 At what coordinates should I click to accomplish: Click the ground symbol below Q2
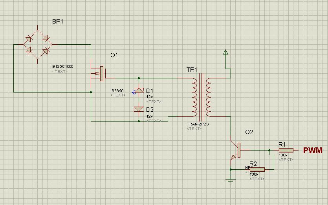(231, 181)
